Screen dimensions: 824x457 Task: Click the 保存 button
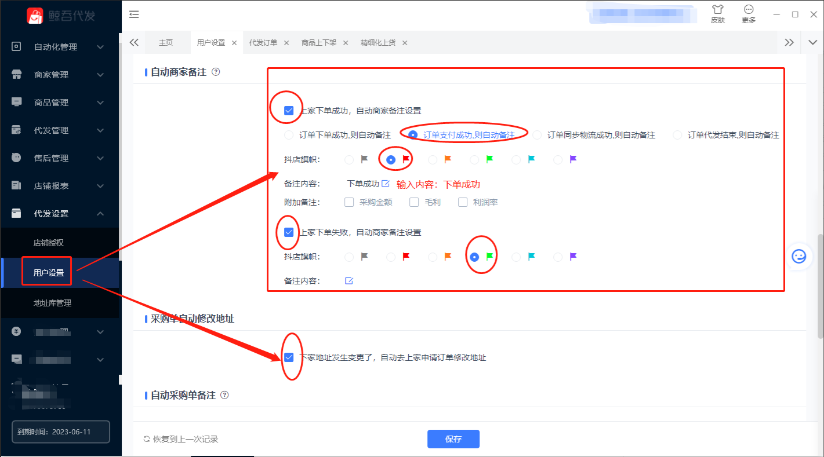click(453, 439)
